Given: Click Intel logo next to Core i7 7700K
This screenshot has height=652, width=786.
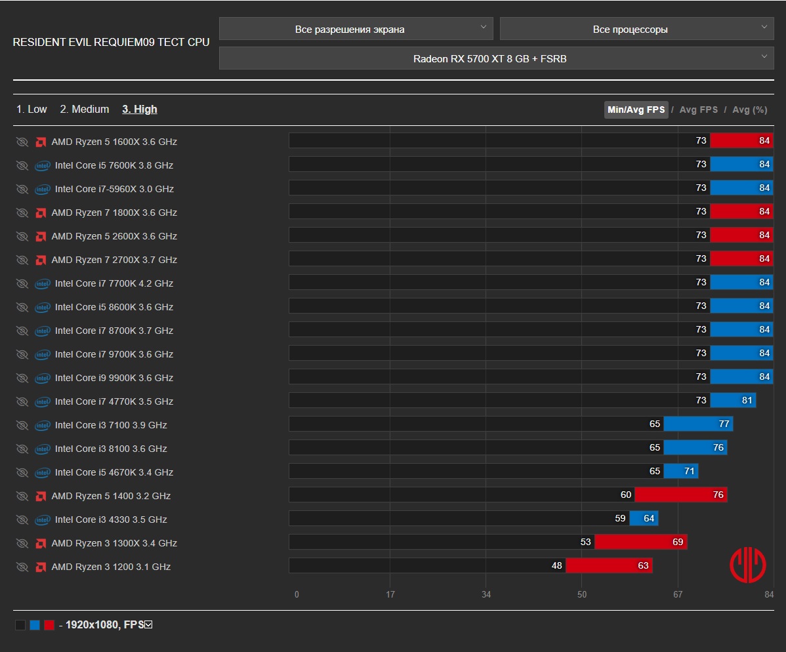Looking at the screenshot, I should (x=43, y=283).
